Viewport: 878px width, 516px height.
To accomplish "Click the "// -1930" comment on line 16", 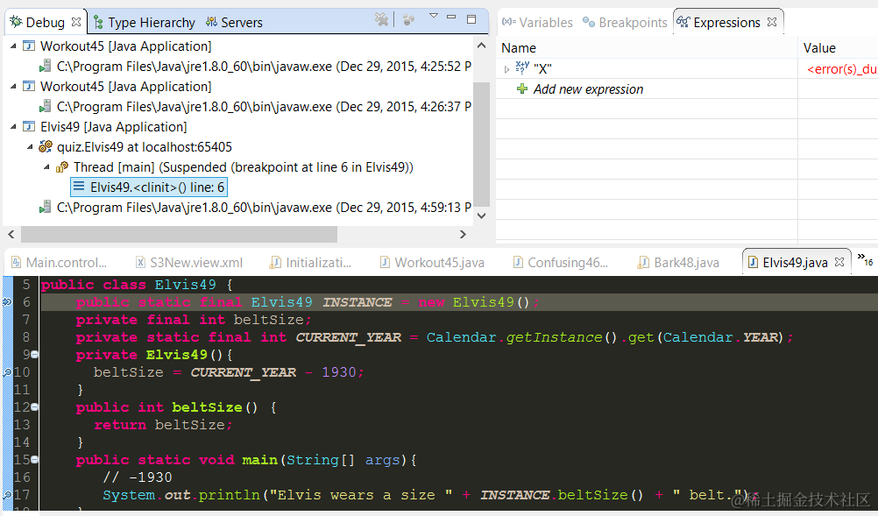I will (138, 477).
